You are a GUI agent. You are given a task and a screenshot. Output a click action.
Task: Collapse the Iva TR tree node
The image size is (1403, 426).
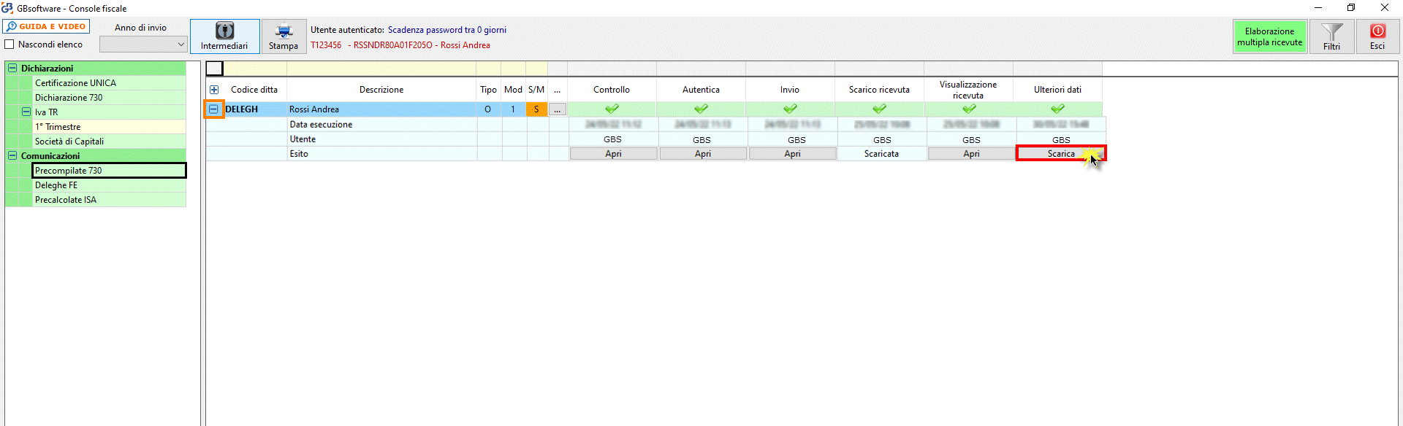coord(26,112)
